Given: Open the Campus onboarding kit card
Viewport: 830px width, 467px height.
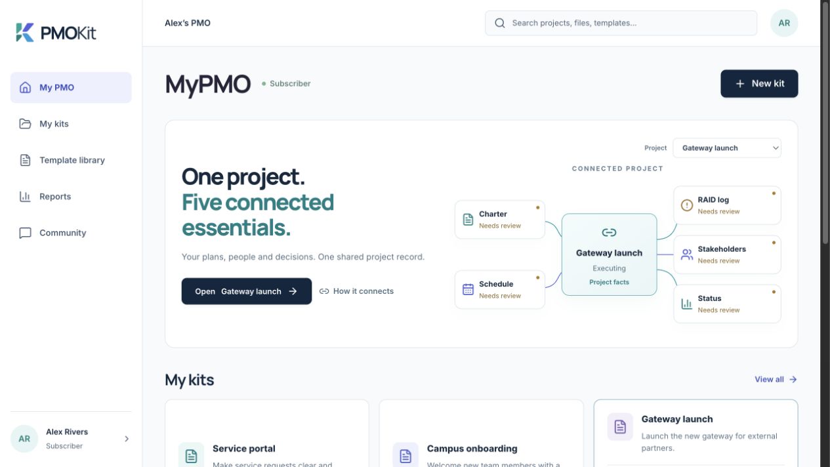Looking at the screenshot, I should click(482, 434).
